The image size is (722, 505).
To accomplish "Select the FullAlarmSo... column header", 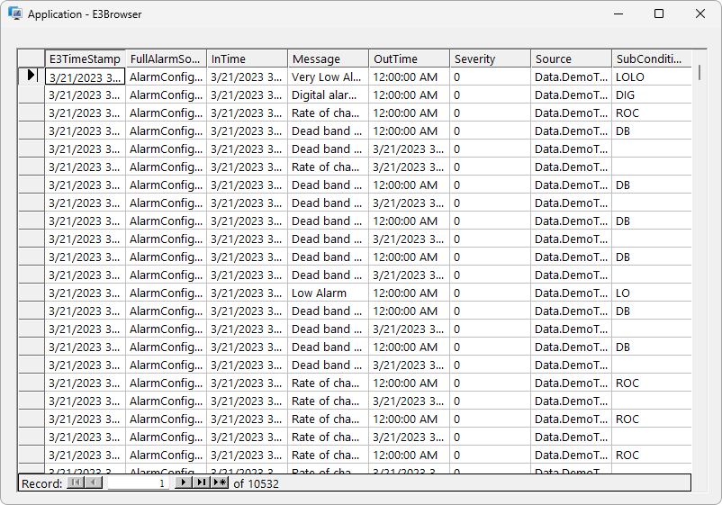I will (x=166, y=59).
